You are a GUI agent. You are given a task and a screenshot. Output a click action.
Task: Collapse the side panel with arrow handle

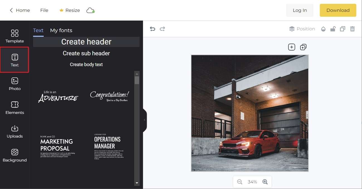(x=145, y=120)
